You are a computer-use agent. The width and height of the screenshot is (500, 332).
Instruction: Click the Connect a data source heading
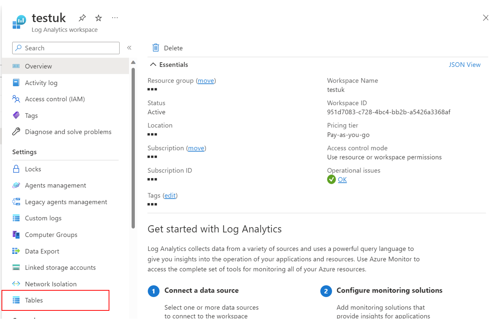(201, 290)
